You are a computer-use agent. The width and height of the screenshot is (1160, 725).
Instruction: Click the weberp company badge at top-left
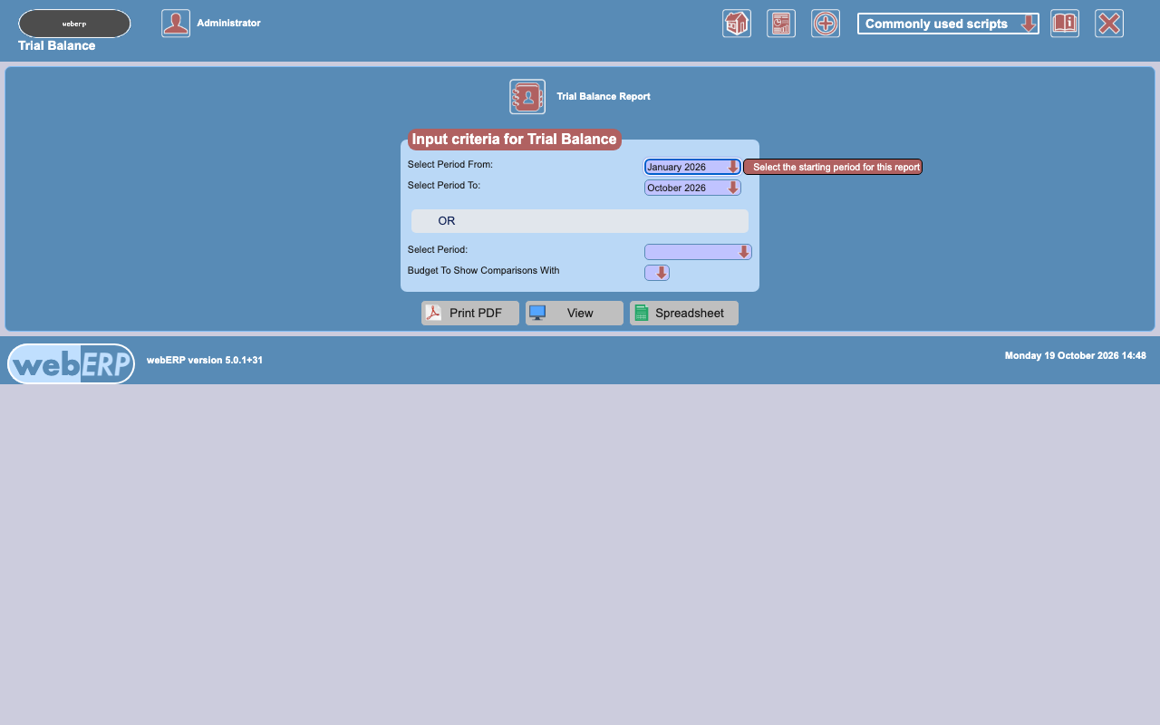click(74, 24)
